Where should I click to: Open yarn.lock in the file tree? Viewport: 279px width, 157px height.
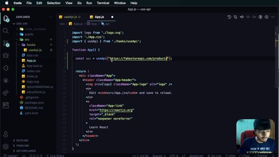coord(31,113)
